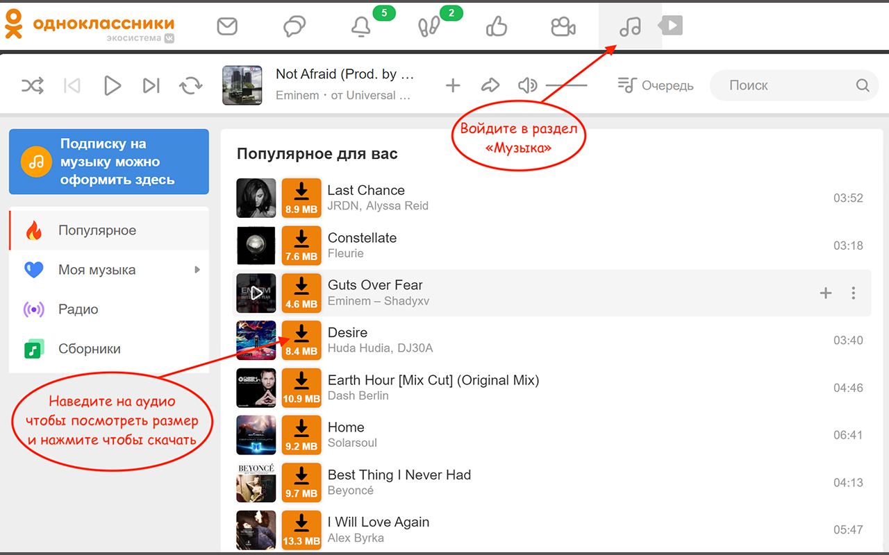Open the playback queue "Очередь"
Image resolution: width=889 pixels, height=555 pixels.
656,85
